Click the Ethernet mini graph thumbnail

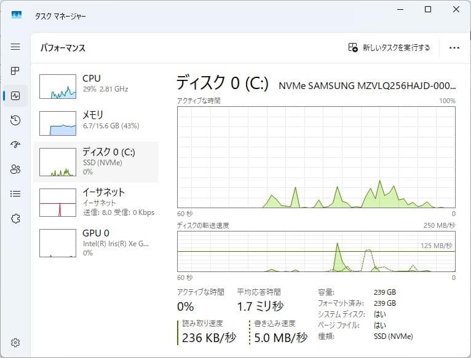[x=58, y=203]
